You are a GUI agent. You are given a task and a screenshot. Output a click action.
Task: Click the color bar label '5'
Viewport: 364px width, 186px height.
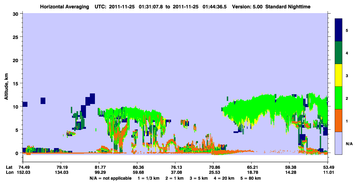[347, 30]
